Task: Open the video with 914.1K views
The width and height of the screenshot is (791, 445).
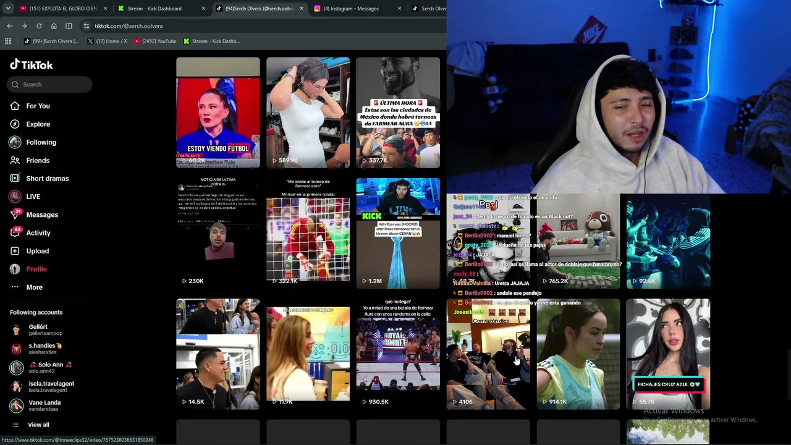Action: coord(578,354)
